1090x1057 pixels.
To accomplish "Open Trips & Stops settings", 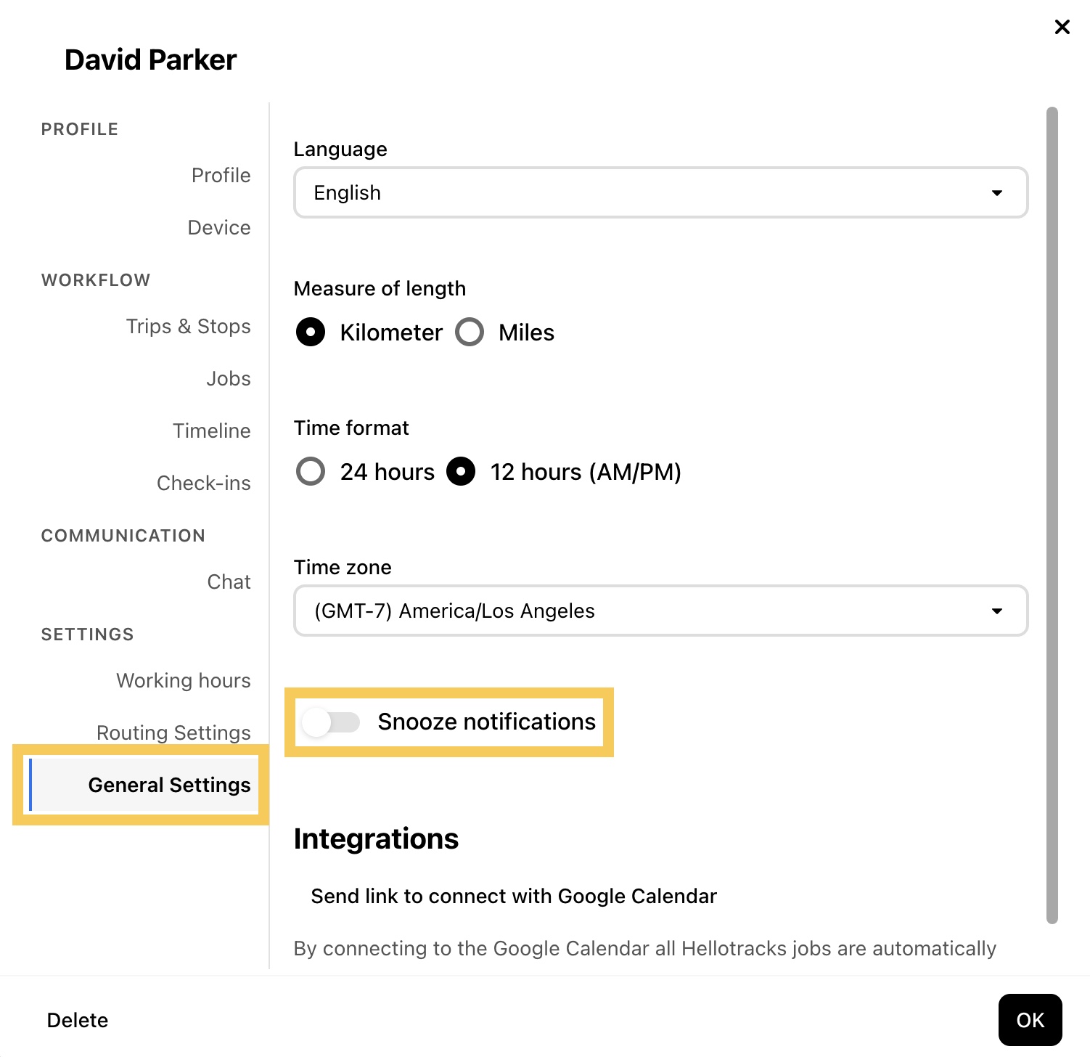I will click(188, 327).
